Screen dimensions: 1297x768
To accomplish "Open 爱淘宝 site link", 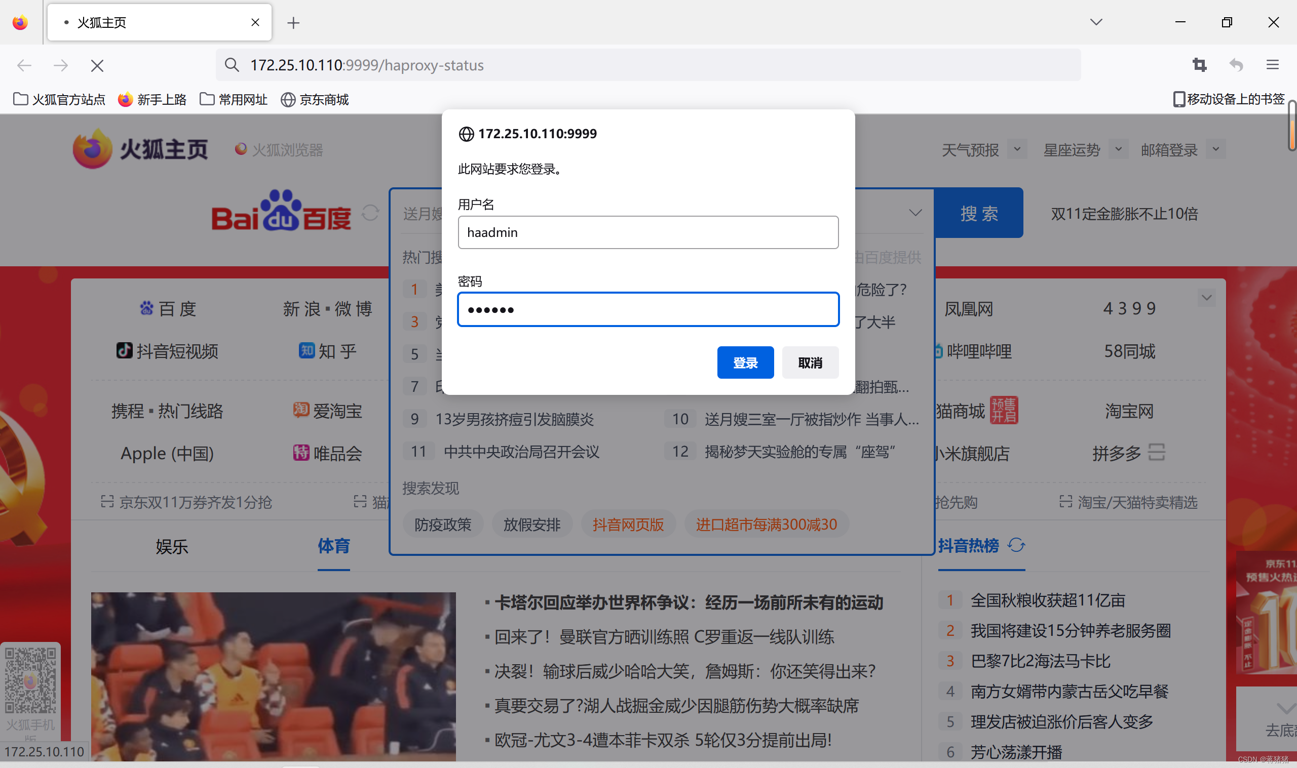I will click(328, 412).
